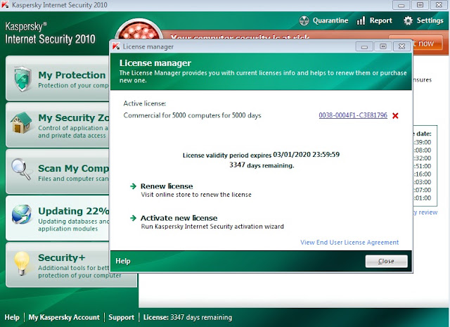Open the Quarantine menu label
Screen dimensions: 450x327
[330, 20]
